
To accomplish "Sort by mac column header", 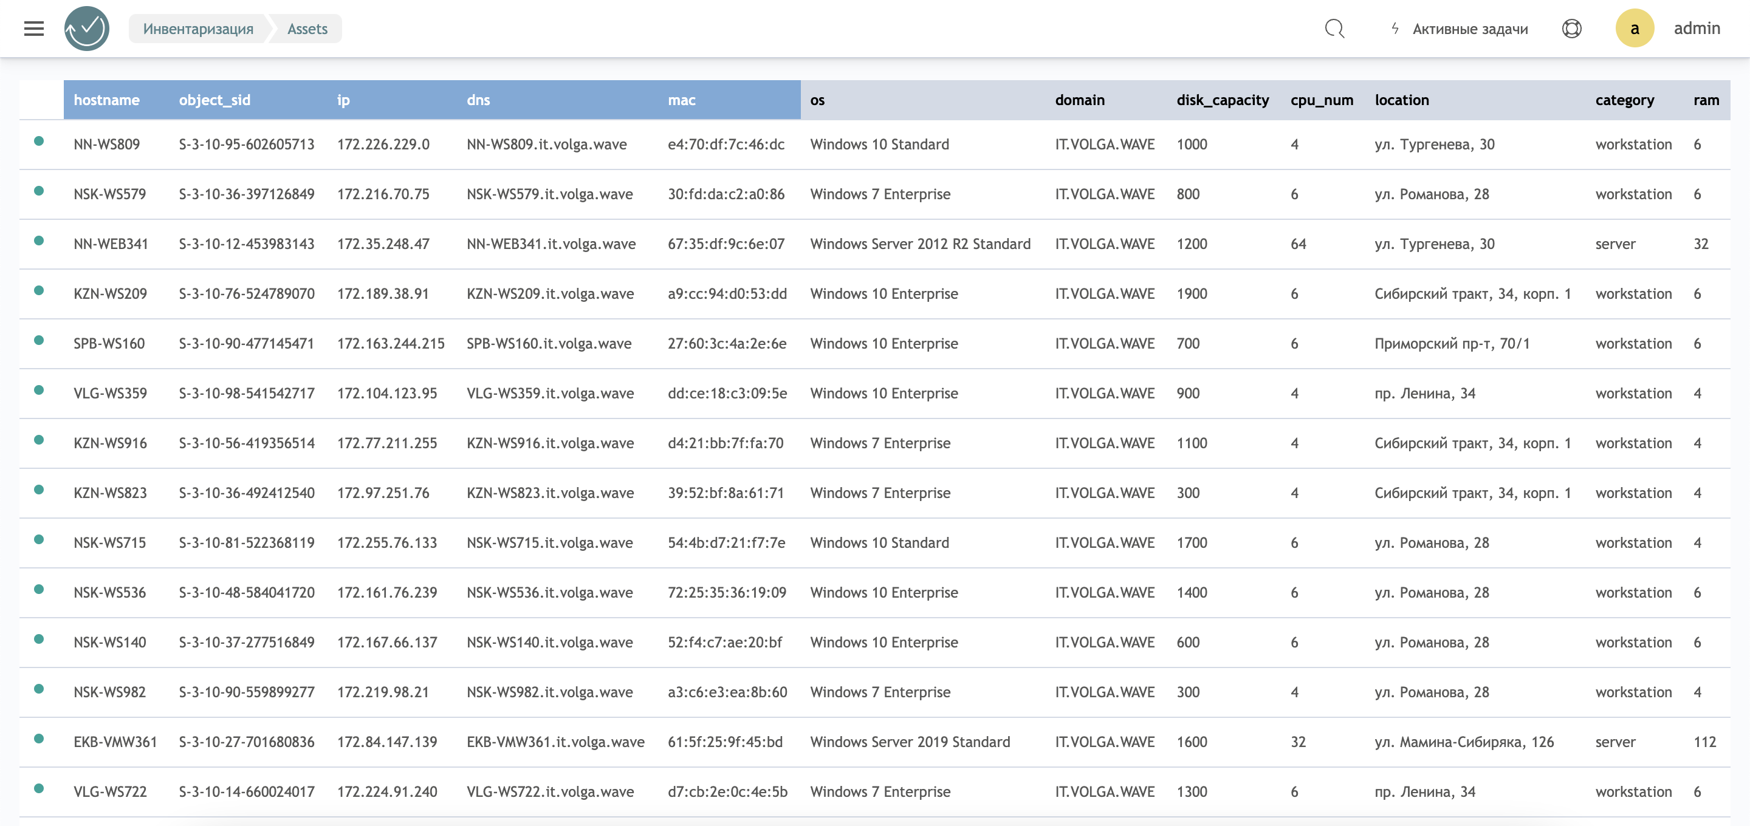I will pyautogui.click(x=681, y=100).
